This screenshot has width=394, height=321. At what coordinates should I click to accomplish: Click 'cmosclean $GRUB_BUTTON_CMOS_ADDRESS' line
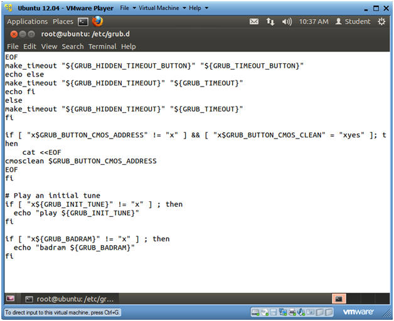tap(81, 161)
